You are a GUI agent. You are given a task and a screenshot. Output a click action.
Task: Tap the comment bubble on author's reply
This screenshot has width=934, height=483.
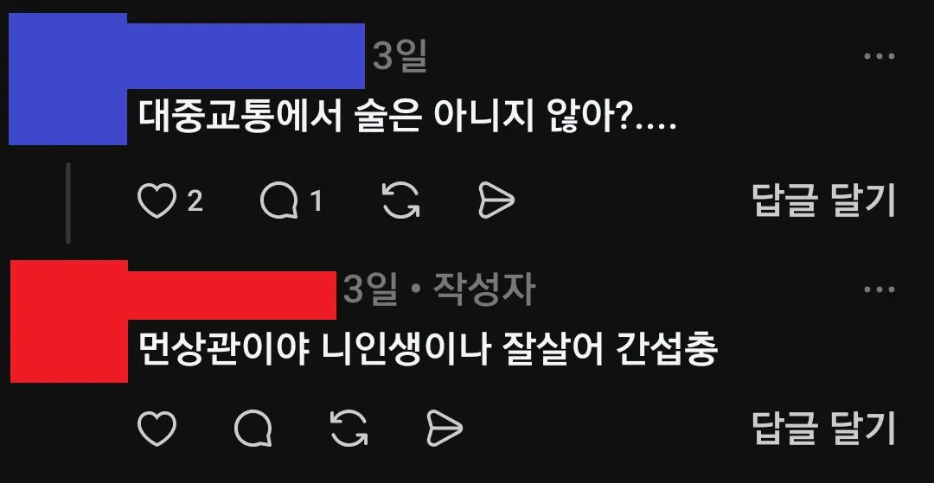click(x=253, y=429)
